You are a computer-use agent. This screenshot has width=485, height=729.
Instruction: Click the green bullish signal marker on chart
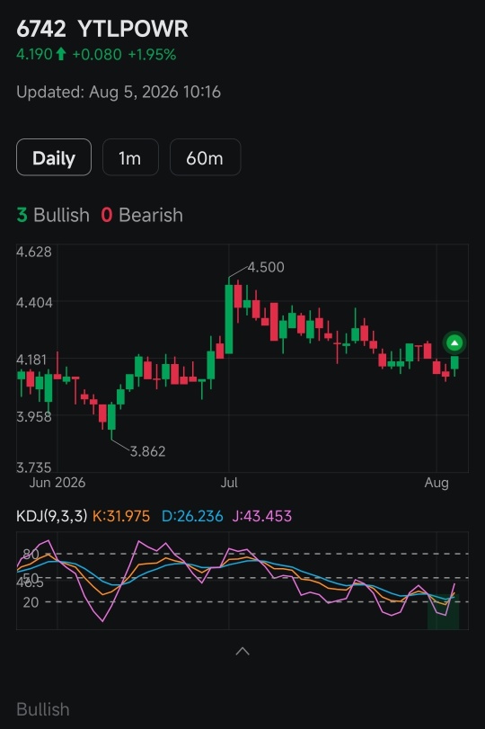point(454,343)
